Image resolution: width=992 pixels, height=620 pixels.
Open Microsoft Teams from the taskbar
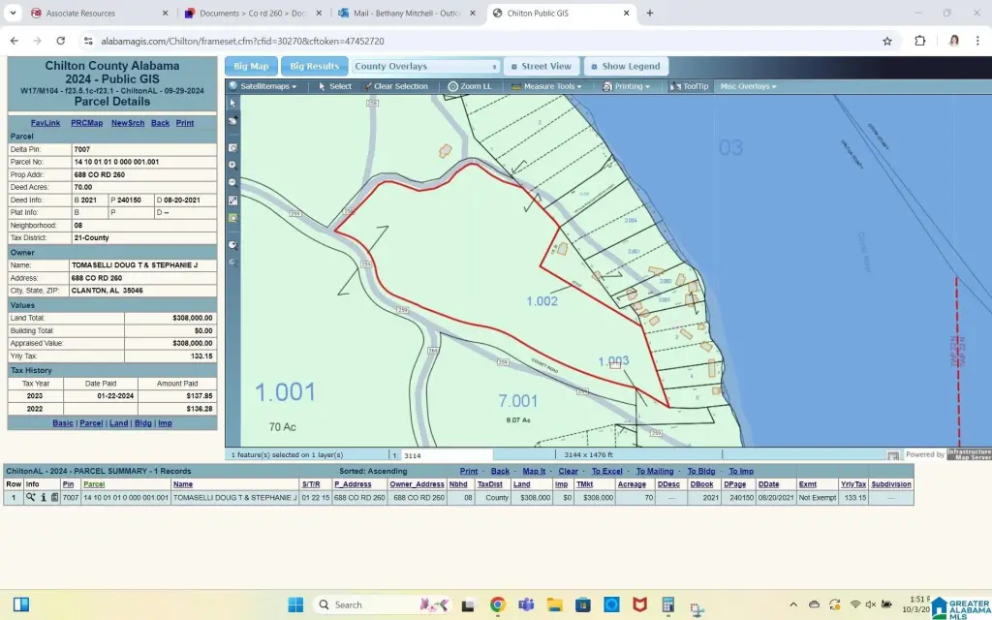tap(526, 604)
